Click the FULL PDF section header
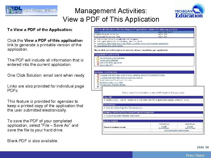The height and width of the screenshot is (158, 211). pyautogui.click(x=153, y=97)
